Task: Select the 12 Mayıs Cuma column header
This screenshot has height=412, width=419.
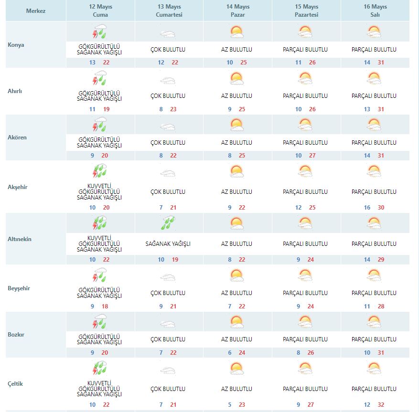Action: [x=100, y=11]
